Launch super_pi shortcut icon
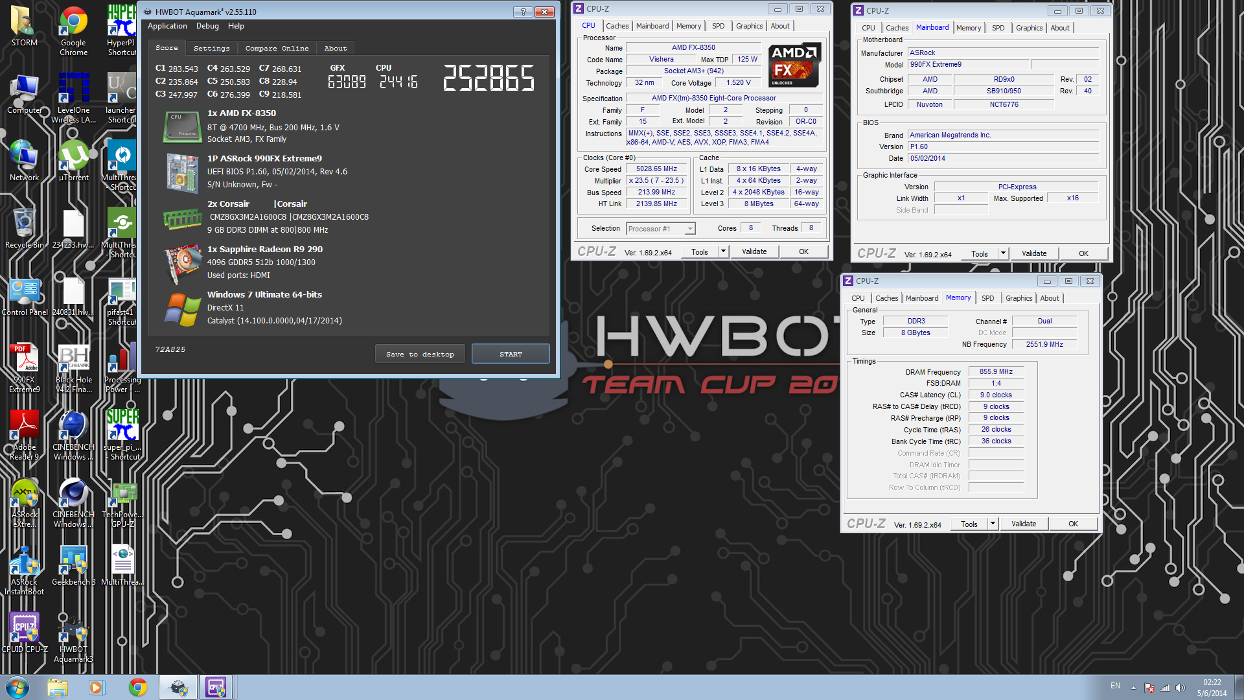The height and width of the screenshot is (700, 1244). pos(122,435)
